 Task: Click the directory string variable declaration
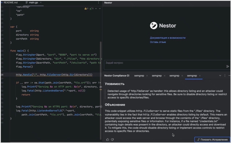(x=27, y=35)
